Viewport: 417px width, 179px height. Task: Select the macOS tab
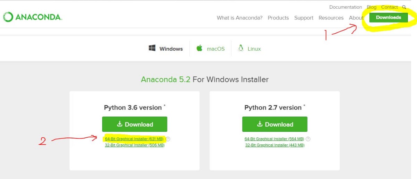coord(211,49)
